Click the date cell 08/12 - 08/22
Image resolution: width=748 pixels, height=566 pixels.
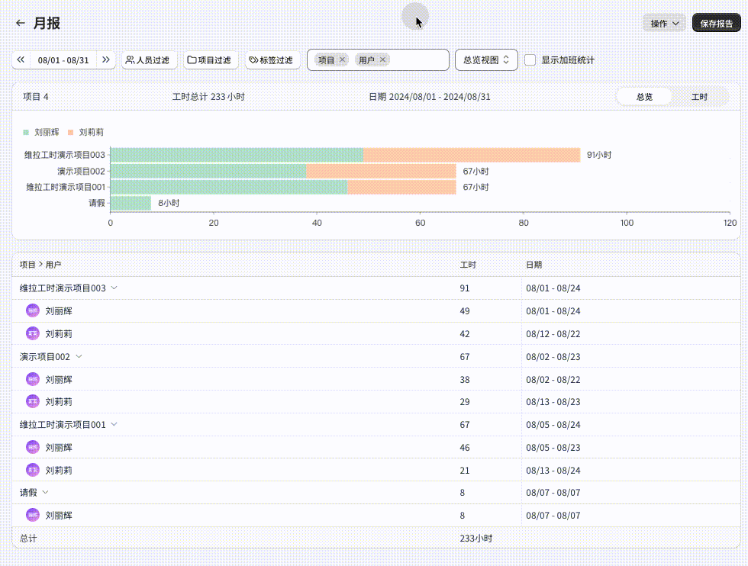click(553, 334)
